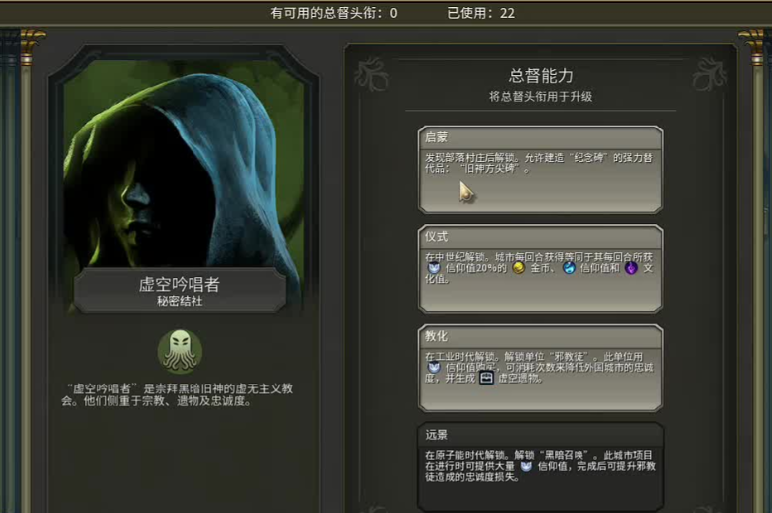Select the 启蒙 promotion card
Screen dimensions: 772x513
[541, 169]
